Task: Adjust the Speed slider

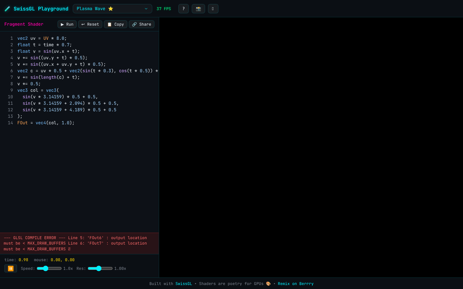Action: click(x=49, y=268)
